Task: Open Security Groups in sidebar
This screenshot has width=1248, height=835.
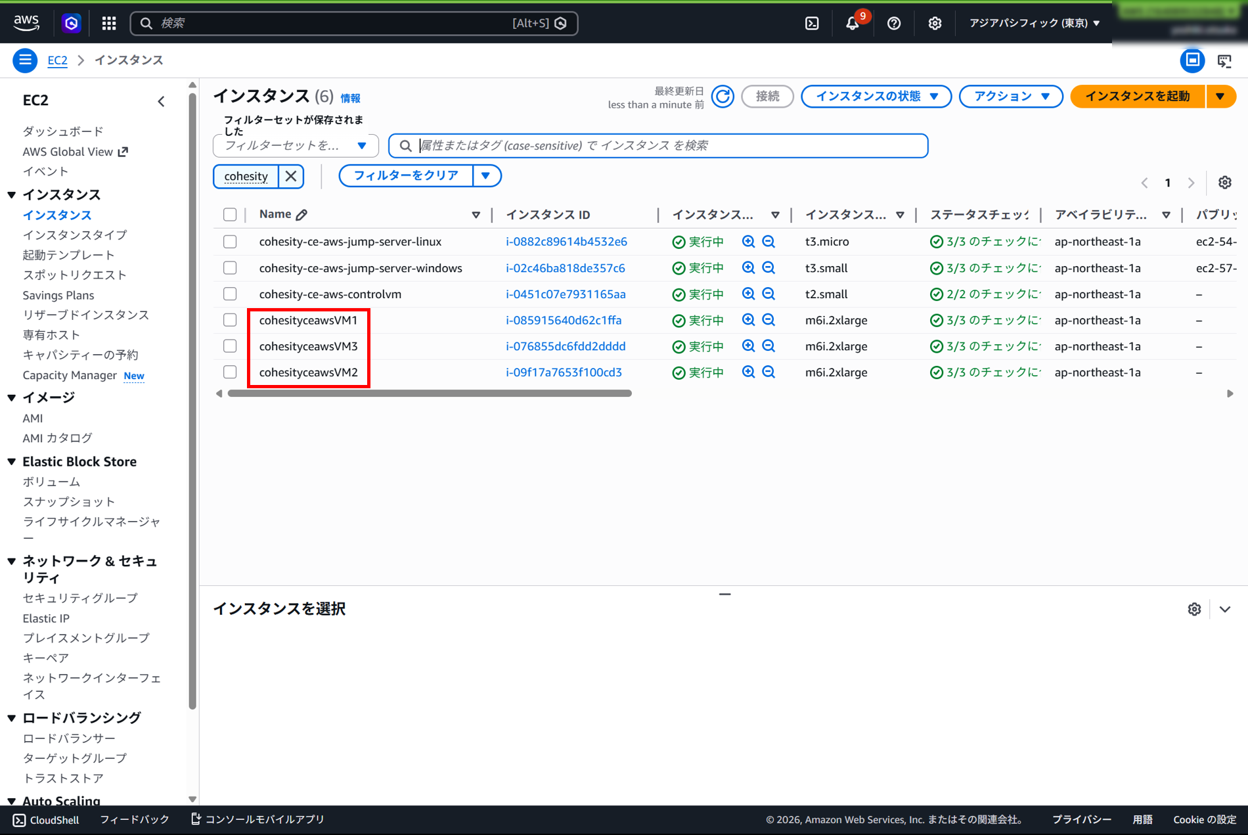Action: 80,598
